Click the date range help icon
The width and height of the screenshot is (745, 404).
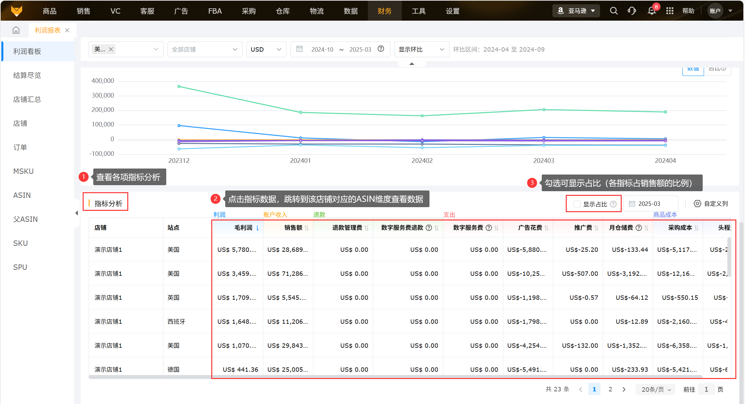[381, 49]
